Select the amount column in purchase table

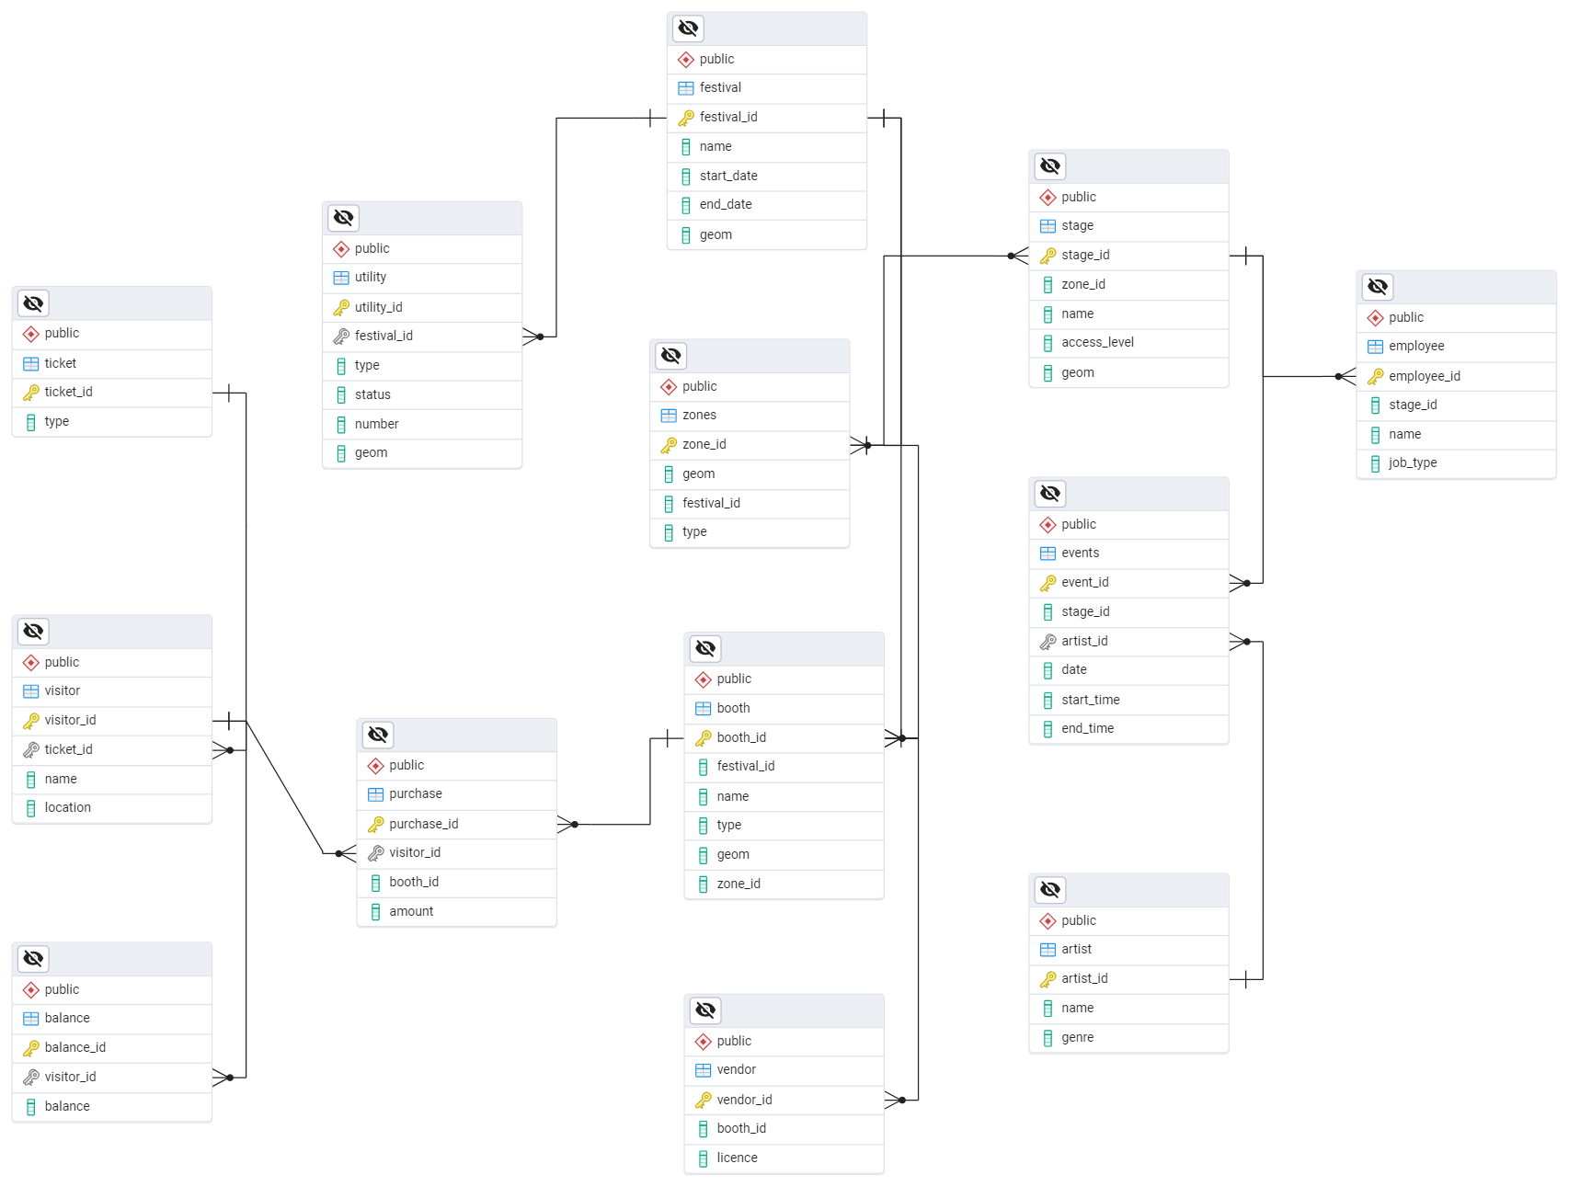(x=411, y=912)
